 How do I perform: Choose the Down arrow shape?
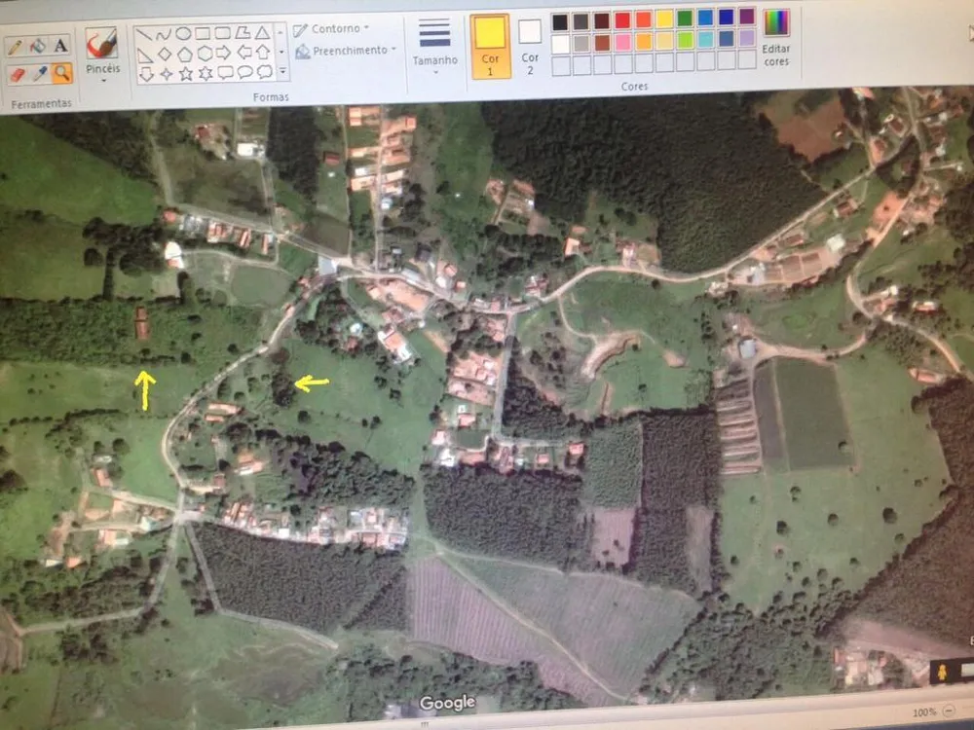(x=147, y=75)
